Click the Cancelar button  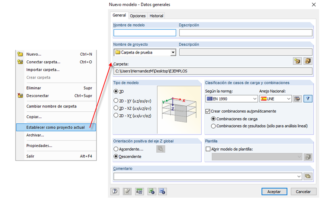click(x=303, y=192)
